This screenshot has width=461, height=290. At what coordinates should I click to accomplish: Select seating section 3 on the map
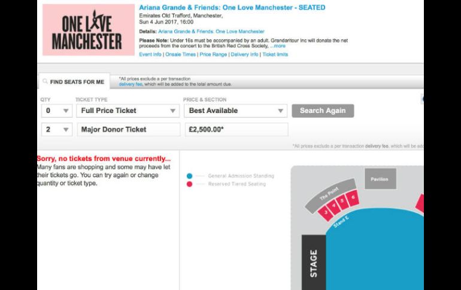click(327, 212)
